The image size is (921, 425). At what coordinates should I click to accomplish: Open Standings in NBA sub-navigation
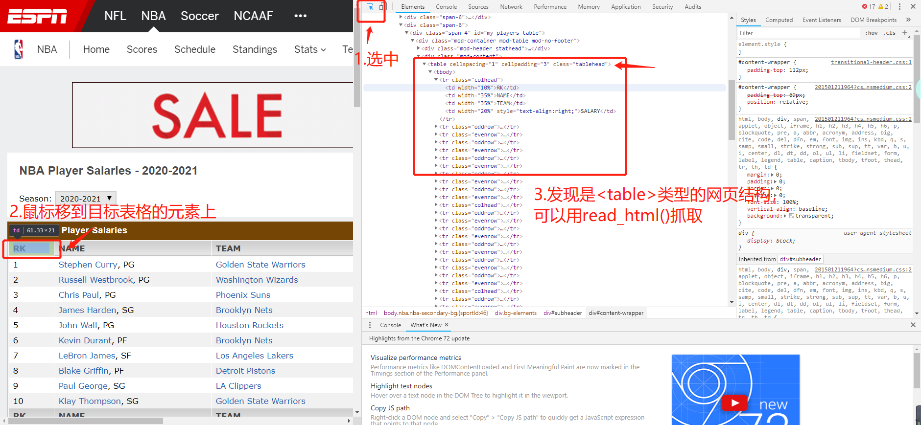pyautogui.click(x=255, y=49)
